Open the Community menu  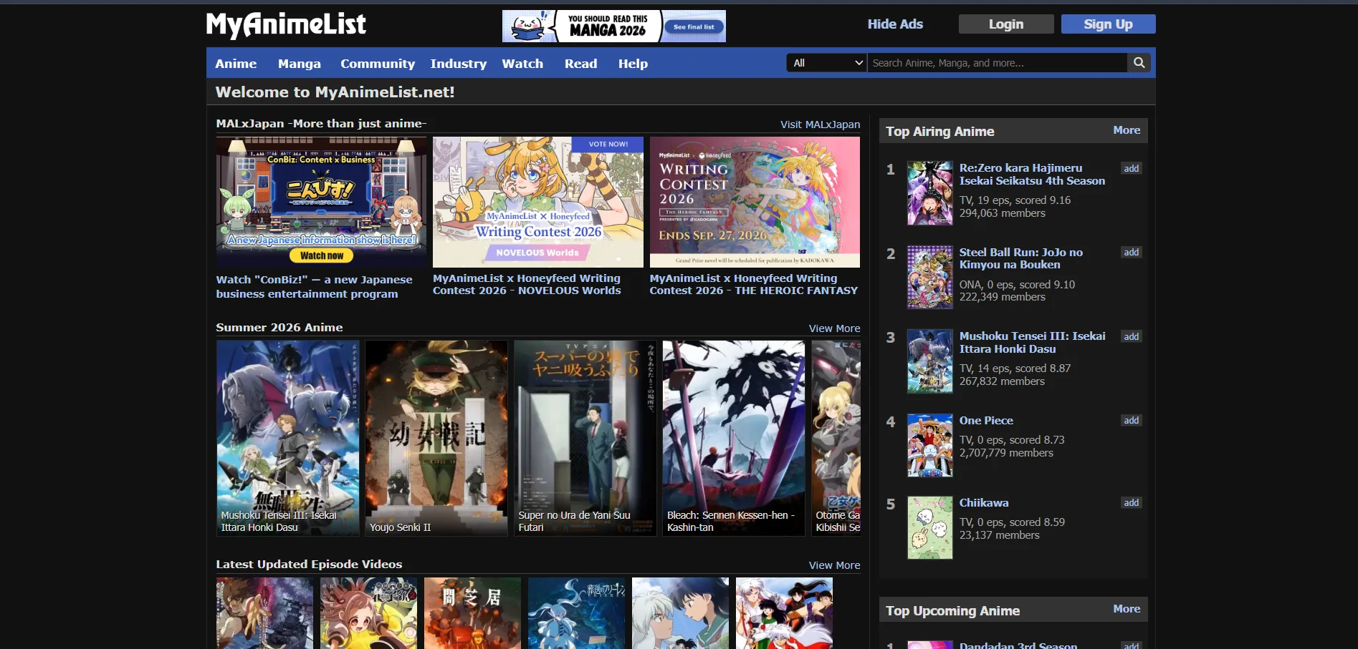tap(378, 64)
